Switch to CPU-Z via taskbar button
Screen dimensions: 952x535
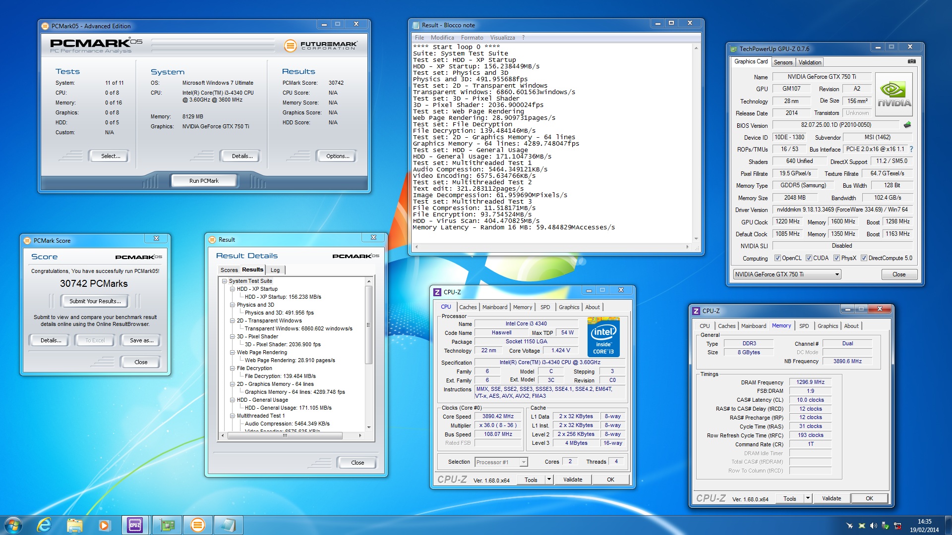(135, 525)
